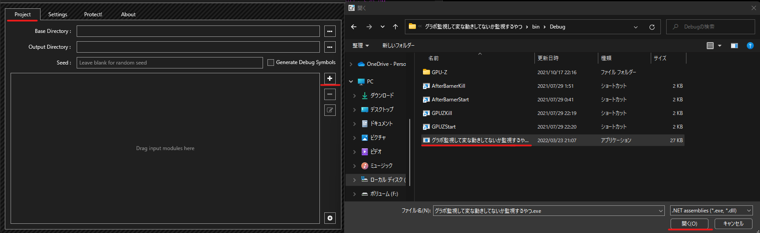The height and width of the screenshot is (233, 760).
Task: Toggle the preview pane icon
Action: (734, 46)
